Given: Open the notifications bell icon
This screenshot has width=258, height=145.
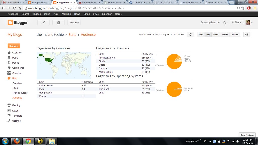Looking at the screenshot, I should pyautogui.click(x=224, y=22).
